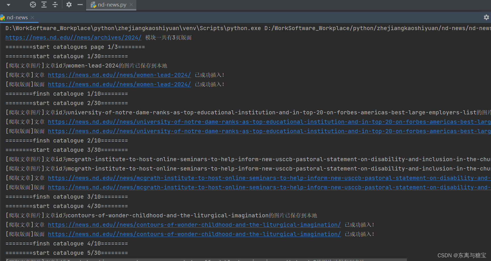Open contours-of-wonder link on 爬取版面 line
The width and height of the screenshot is (491, 261).
point(195,234)
